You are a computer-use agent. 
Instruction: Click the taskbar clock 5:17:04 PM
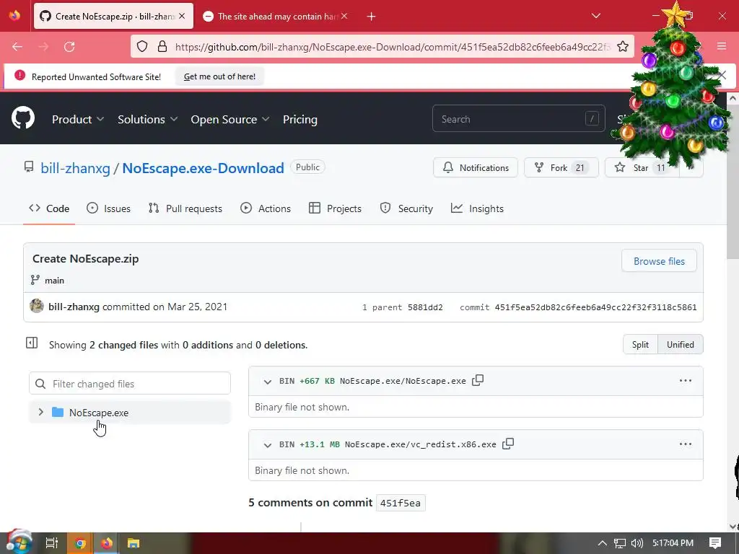tap(673, 543)
